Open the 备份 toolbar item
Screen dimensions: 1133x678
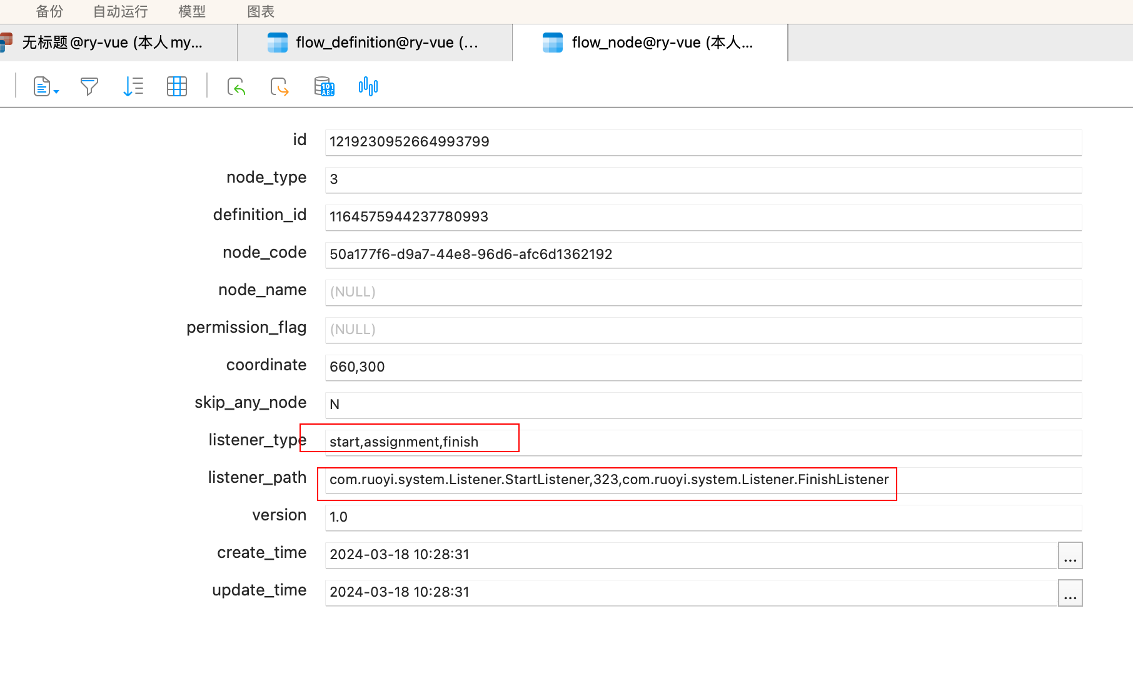[49, 11]
